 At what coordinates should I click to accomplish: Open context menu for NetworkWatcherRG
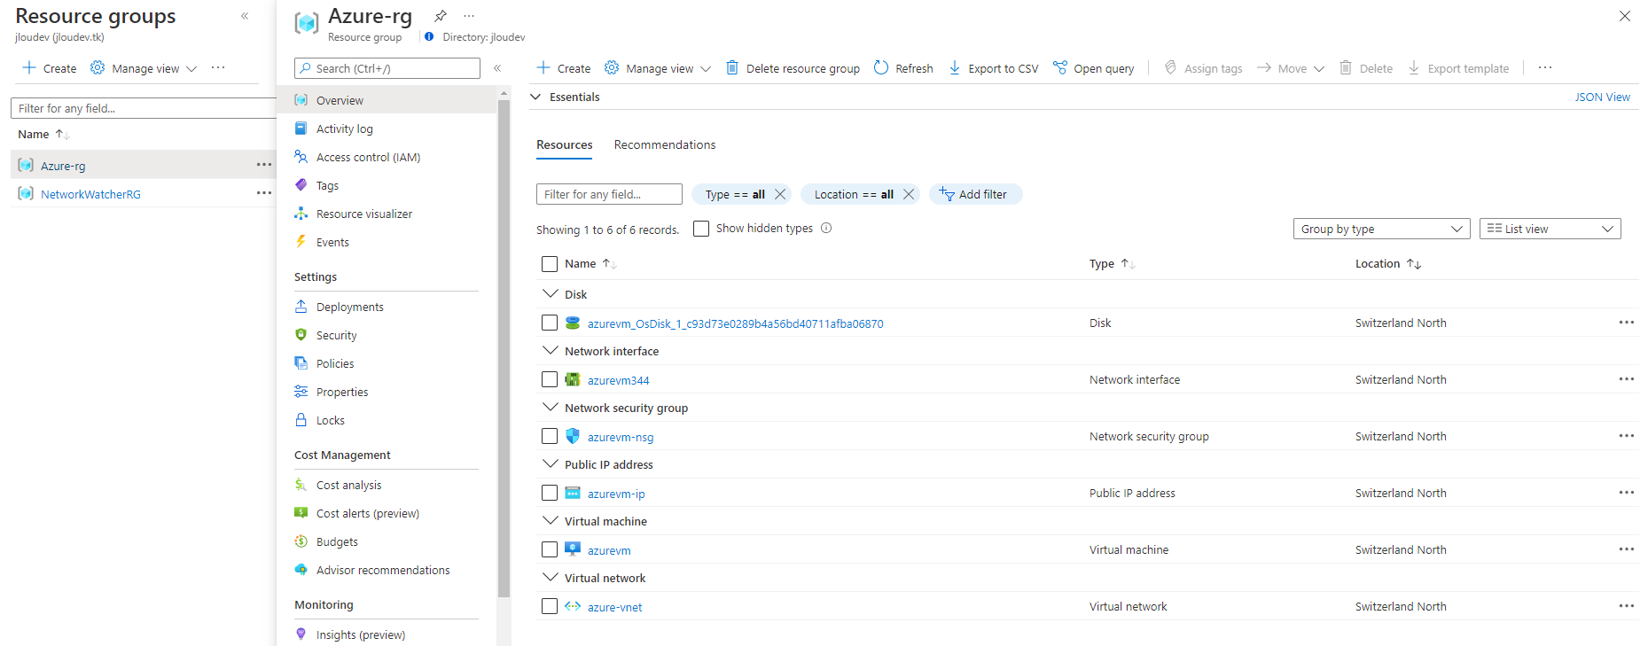(x=264, y=193)
